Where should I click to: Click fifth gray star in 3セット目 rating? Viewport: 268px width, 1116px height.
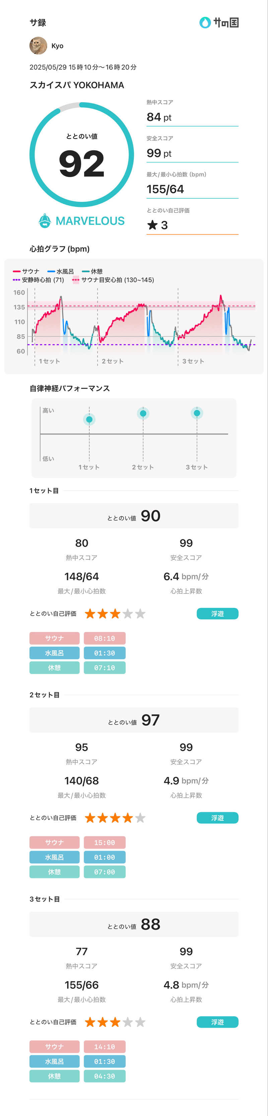coord(140,1022)
